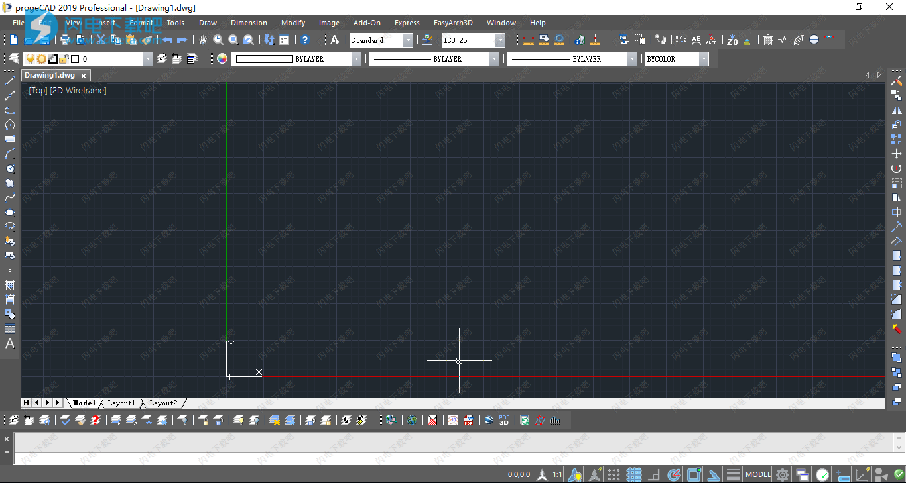Click the PDF export icon

[469, 420]
